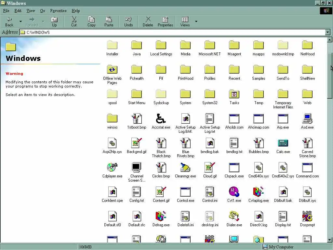Select the Active Setup Log.txt file

tap(210, 118)
